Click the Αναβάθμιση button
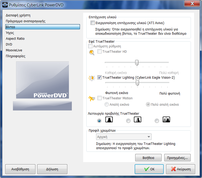The width and height of the screenshot is (202, 178). click(20, 169)
